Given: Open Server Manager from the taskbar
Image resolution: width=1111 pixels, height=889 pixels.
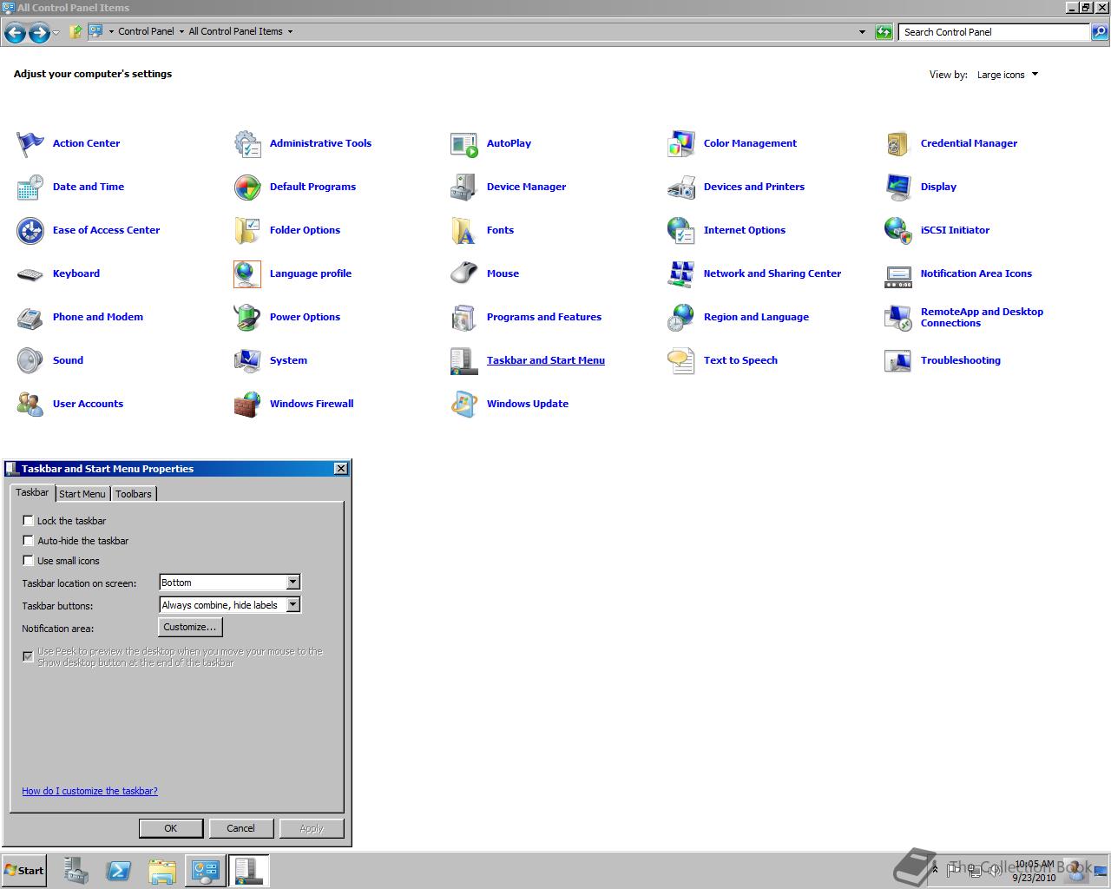Looking at the screenshot, I should pyautogui.click(x=76, y=871).
